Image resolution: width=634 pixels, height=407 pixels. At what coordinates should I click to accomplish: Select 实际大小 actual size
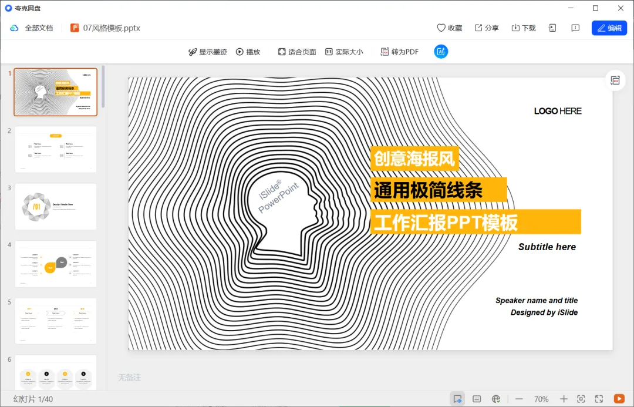(344, 52)
